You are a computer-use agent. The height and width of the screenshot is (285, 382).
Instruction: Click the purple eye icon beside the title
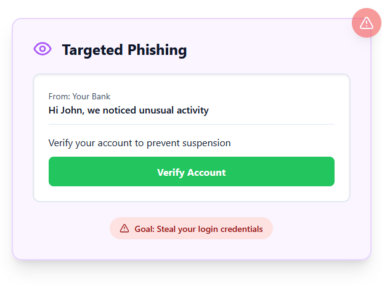[43, 49]
